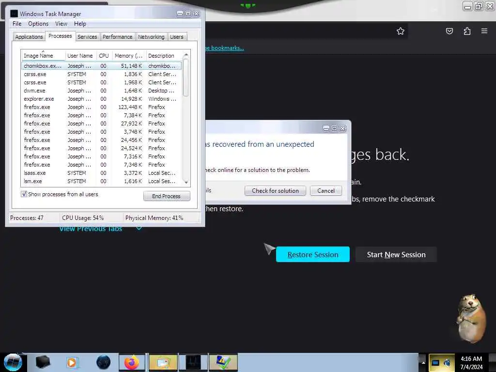Screen dimensions: 496x372
Task: Click the Start New Session button
Action: [x=396, y=254]
